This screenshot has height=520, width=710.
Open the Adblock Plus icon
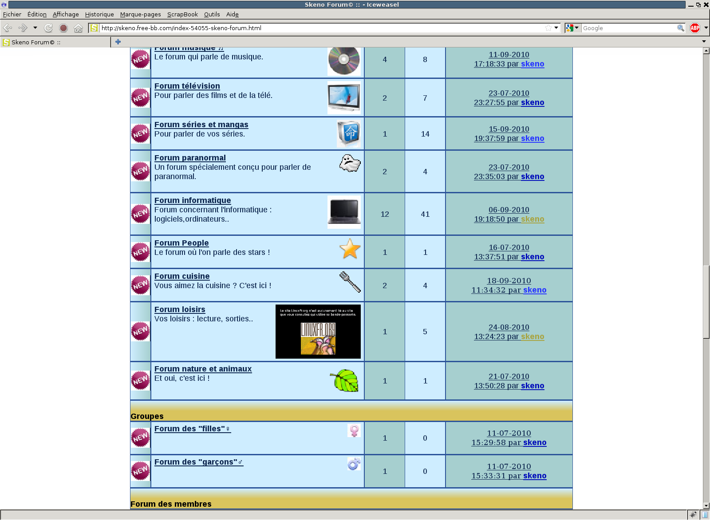695,28
